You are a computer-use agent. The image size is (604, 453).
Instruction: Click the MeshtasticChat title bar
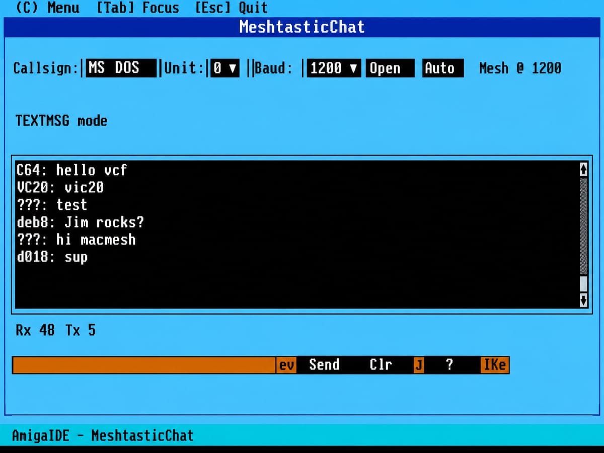[302, 27]
